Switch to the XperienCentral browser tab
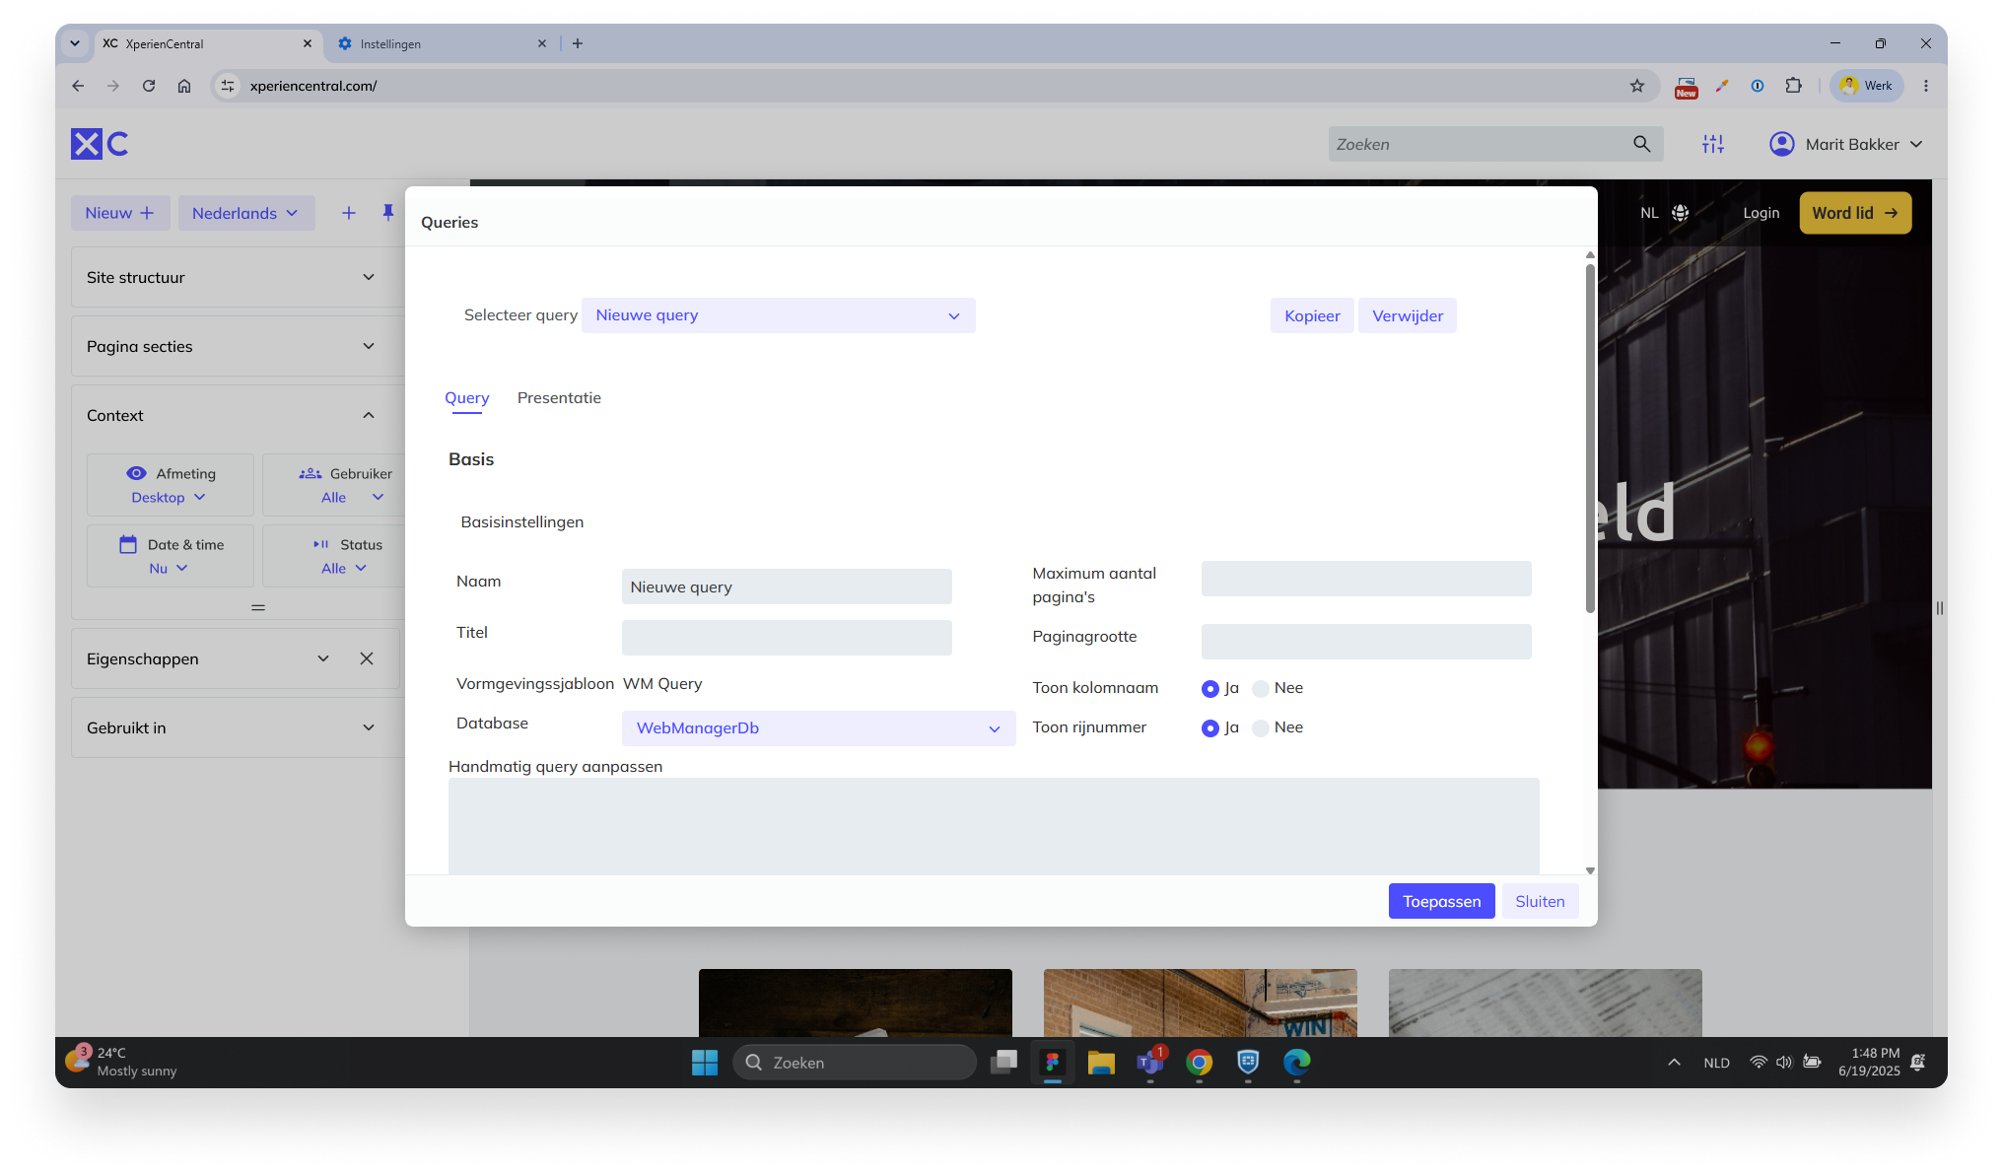 (208, 43)
